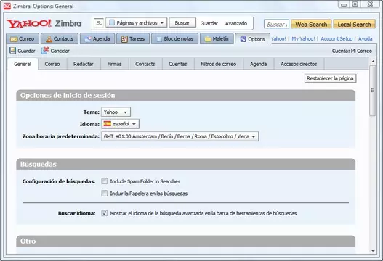The width and height of the screenshot is (383, 261).
Task: Click the Guardar floppy disk icon
Action: (12, 51)
